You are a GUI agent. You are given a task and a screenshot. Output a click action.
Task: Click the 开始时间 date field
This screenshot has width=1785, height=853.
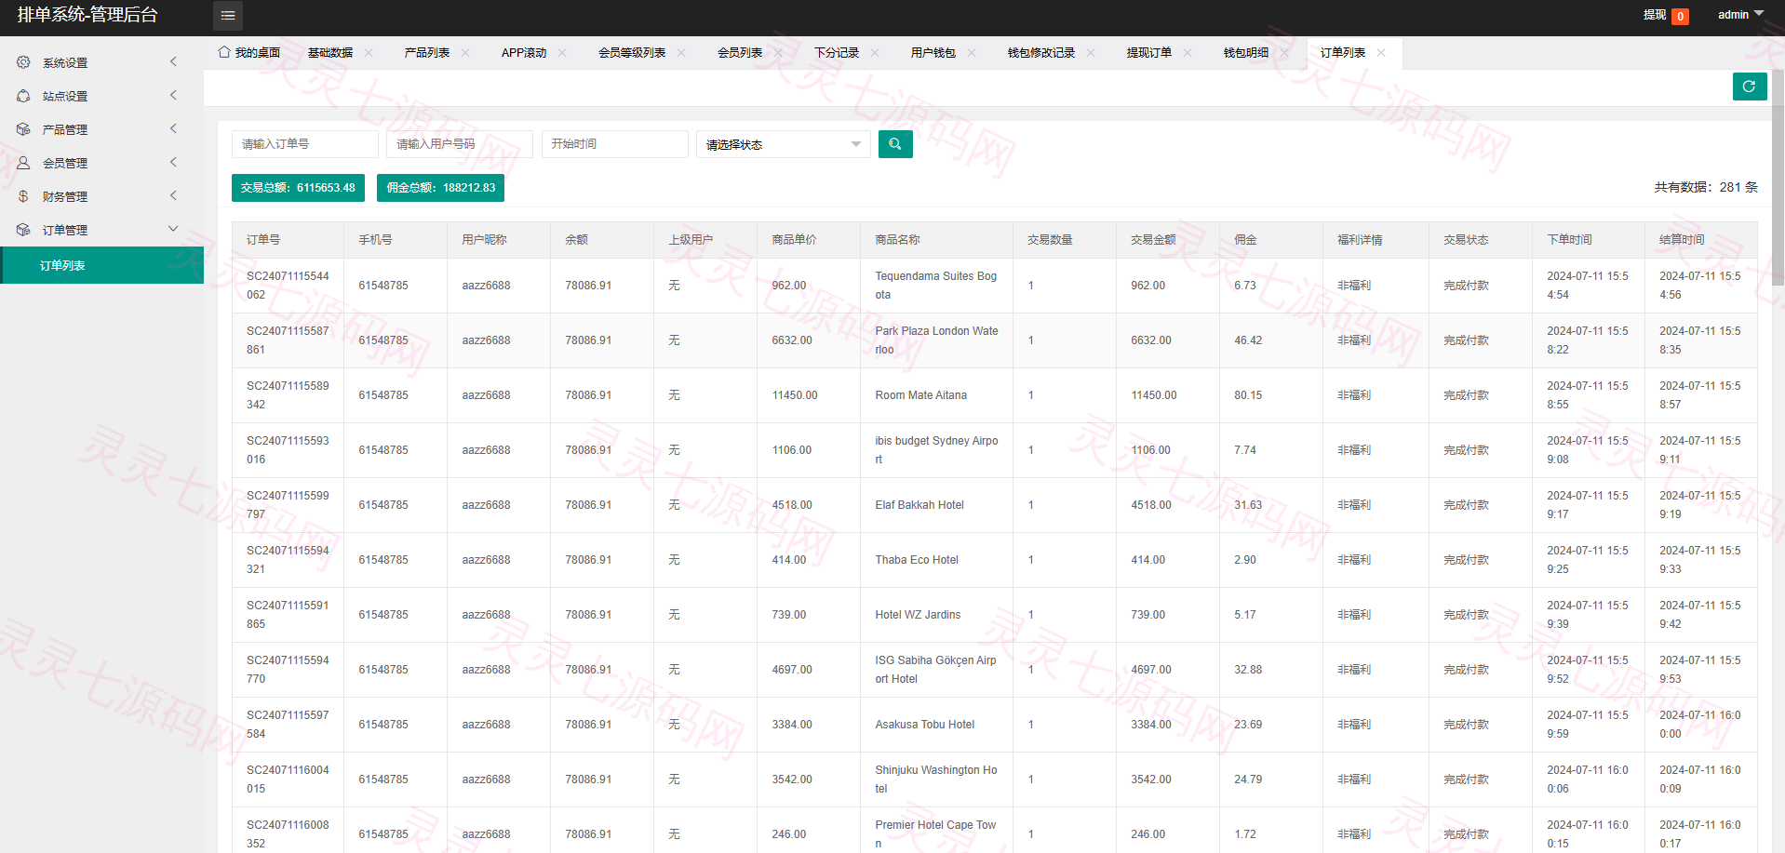click(614, 144)
